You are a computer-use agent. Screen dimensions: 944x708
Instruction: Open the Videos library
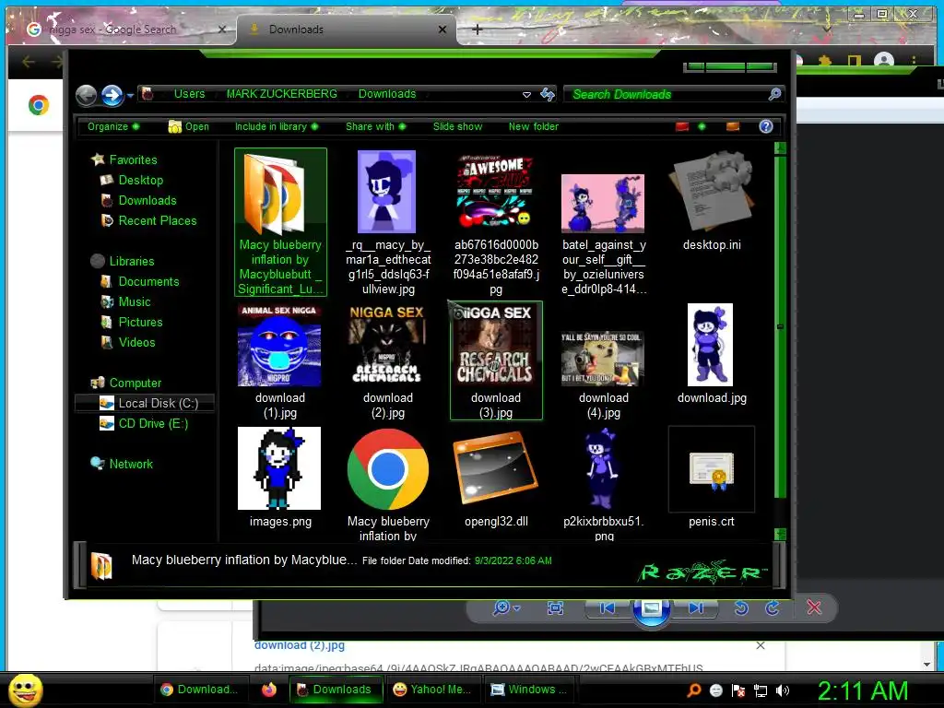[136, 343]
